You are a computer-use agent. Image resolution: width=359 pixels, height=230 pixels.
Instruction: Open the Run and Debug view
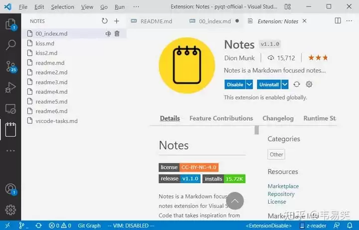(10, 88)
